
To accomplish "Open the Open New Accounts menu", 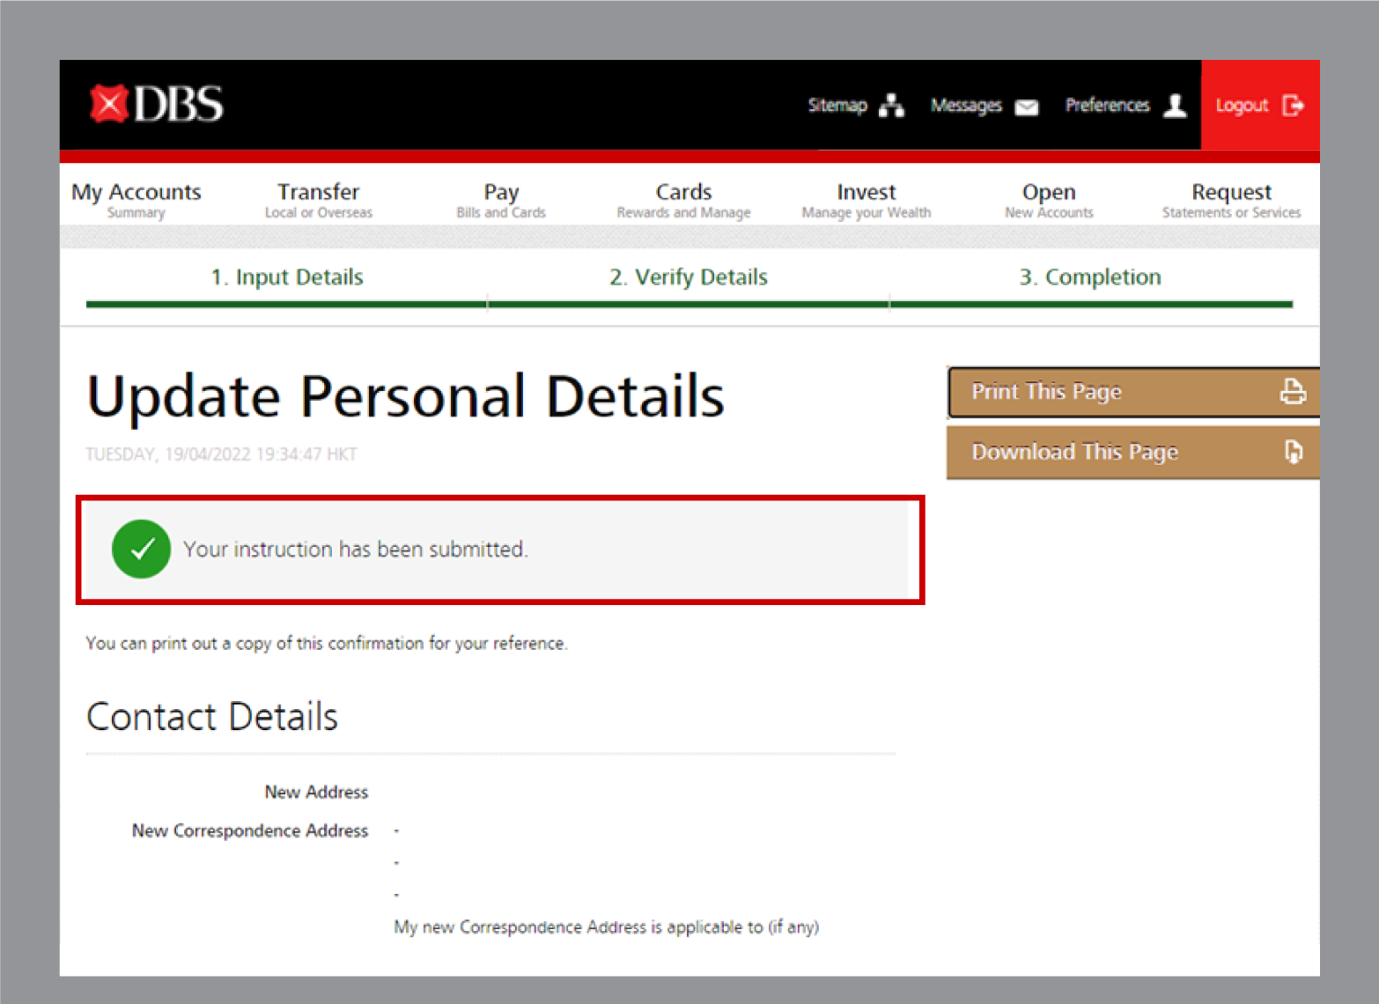I will click(1049, 200).
